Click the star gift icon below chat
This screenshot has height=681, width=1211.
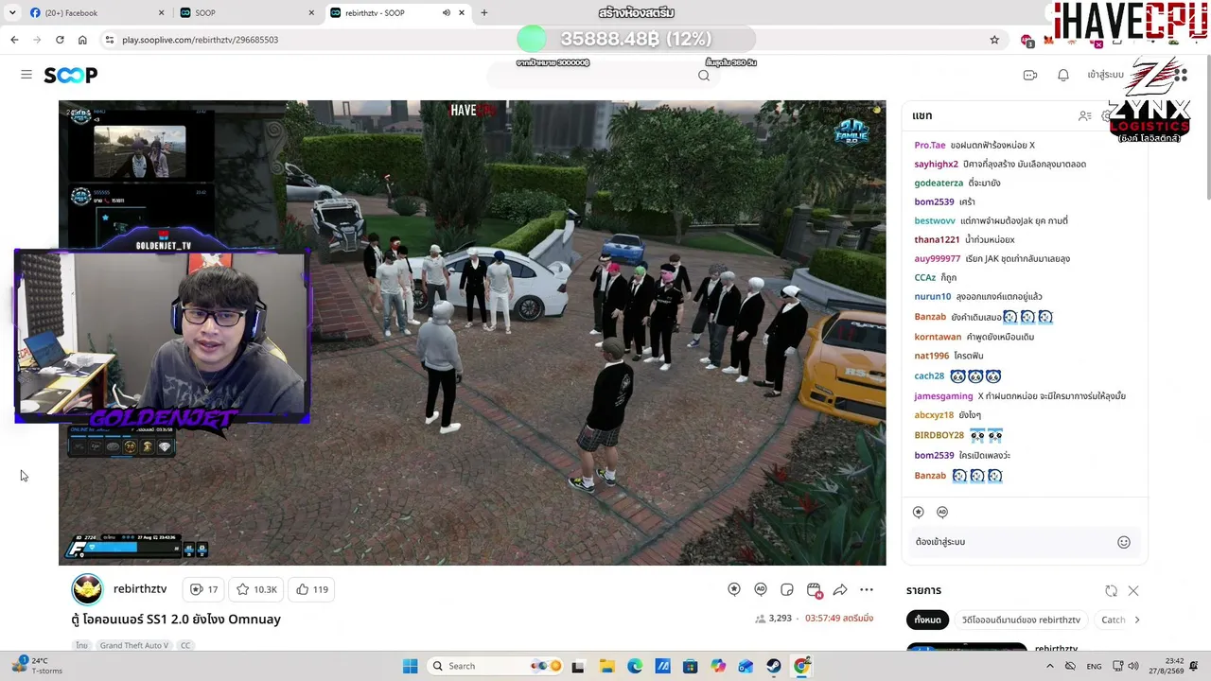pos(918,512)
